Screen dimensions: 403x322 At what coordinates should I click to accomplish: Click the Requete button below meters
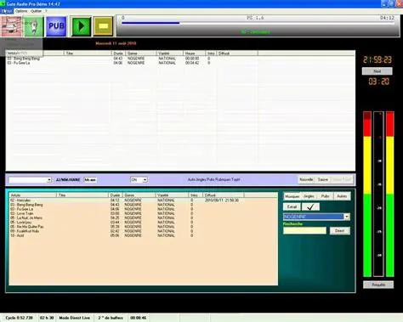tap(378, 285)
